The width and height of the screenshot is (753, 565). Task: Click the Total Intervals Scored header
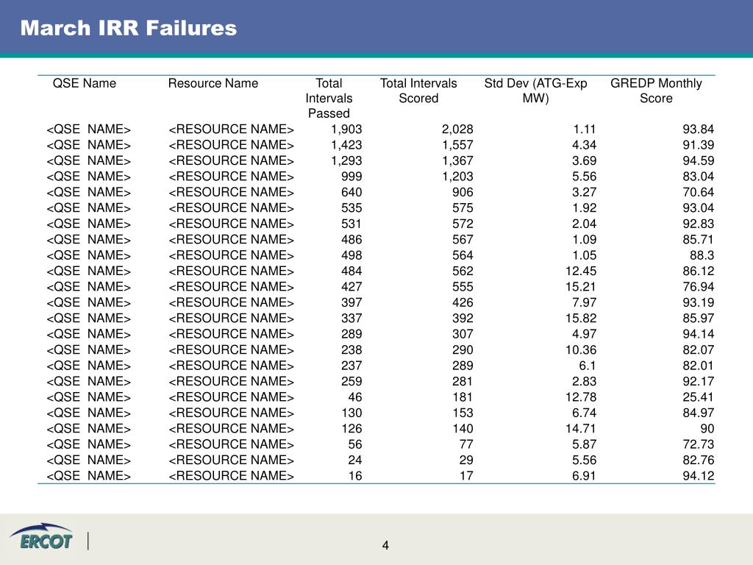[x=418, y=90]
